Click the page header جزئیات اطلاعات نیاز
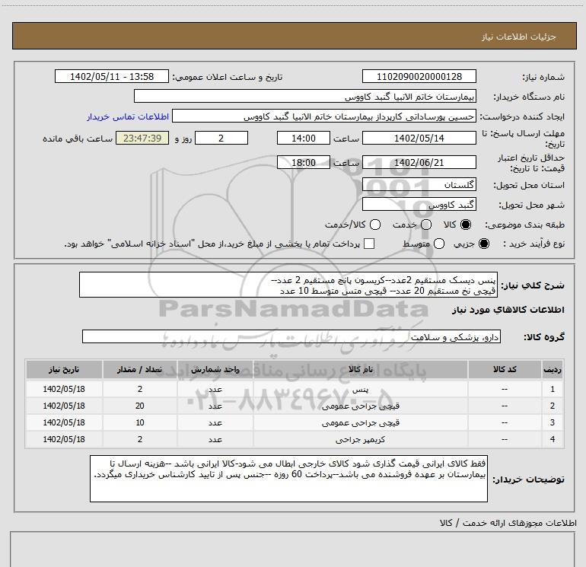This screenshot has height=567, width=586. 518,37
